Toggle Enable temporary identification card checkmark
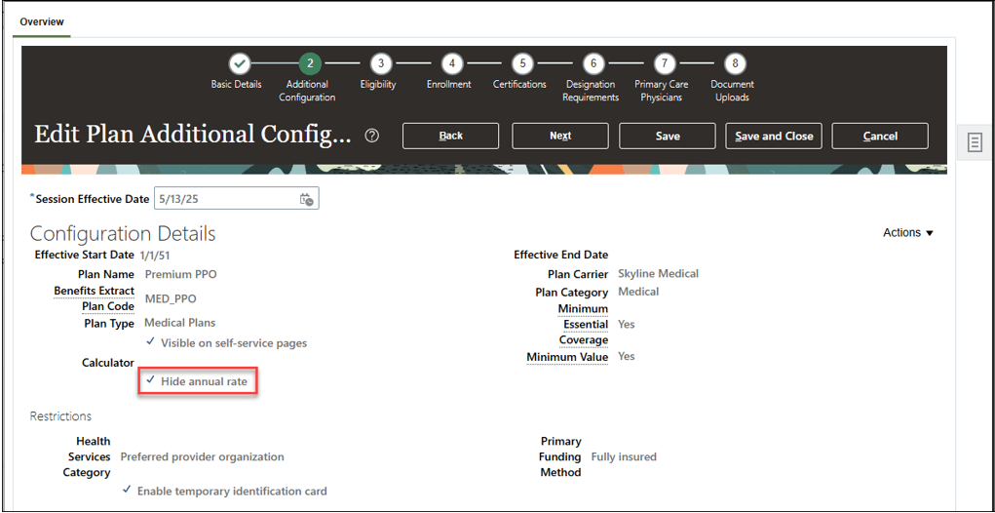Image resolution: width=995 pixels, height=513 pixels. coord(127,490)
